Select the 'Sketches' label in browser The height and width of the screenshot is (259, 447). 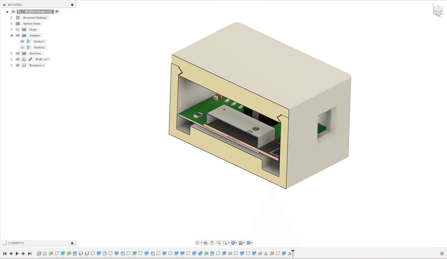[35, 54]
